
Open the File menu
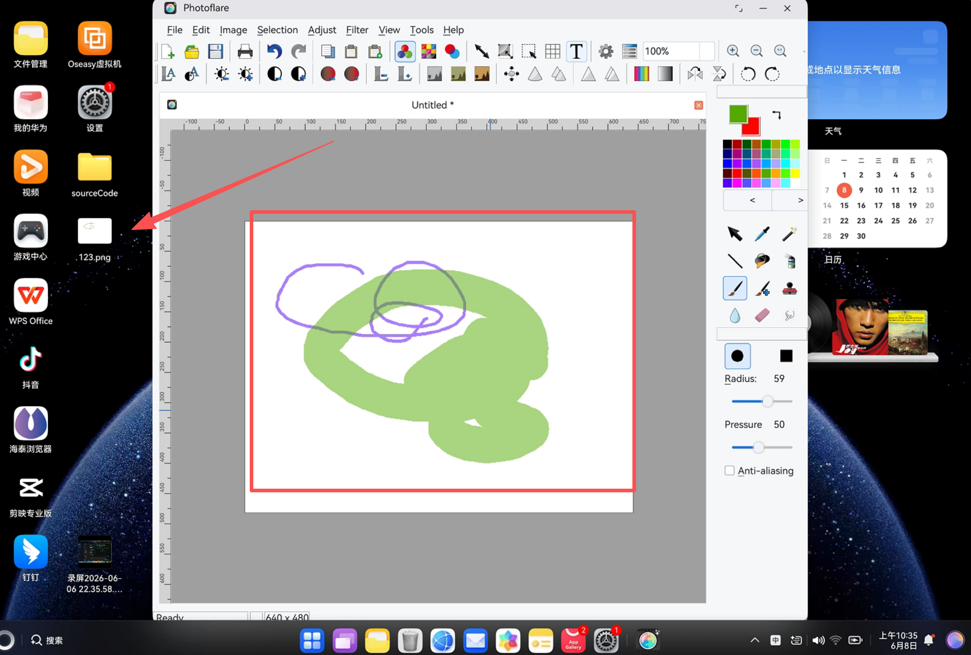(x=175, y=30)
